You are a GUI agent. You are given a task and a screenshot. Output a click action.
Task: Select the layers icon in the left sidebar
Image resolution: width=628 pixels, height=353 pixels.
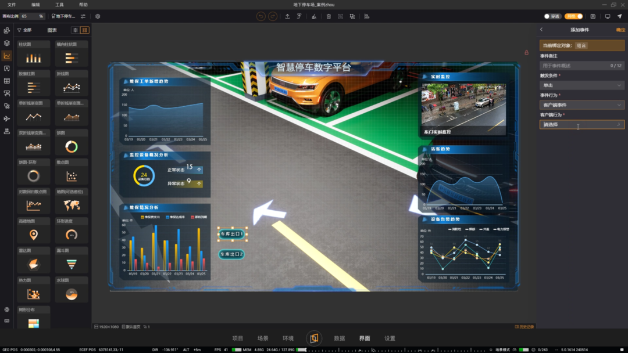tap(7, 43)
